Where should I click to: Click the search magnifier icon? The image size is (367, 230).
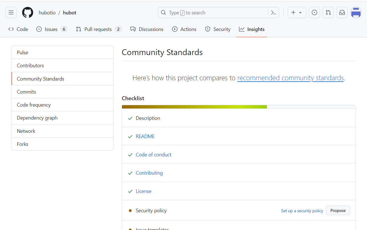163,12
